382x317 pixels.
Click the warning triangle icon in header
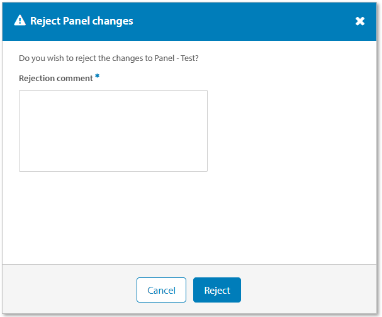pyautogui.click(x=20, y=21)
